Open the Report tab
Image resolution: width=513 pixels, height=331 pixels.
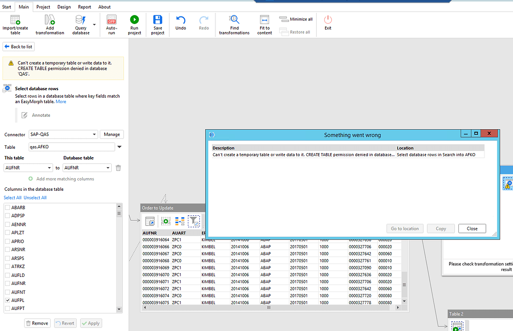pyautogui.click(x=84, y=7)
